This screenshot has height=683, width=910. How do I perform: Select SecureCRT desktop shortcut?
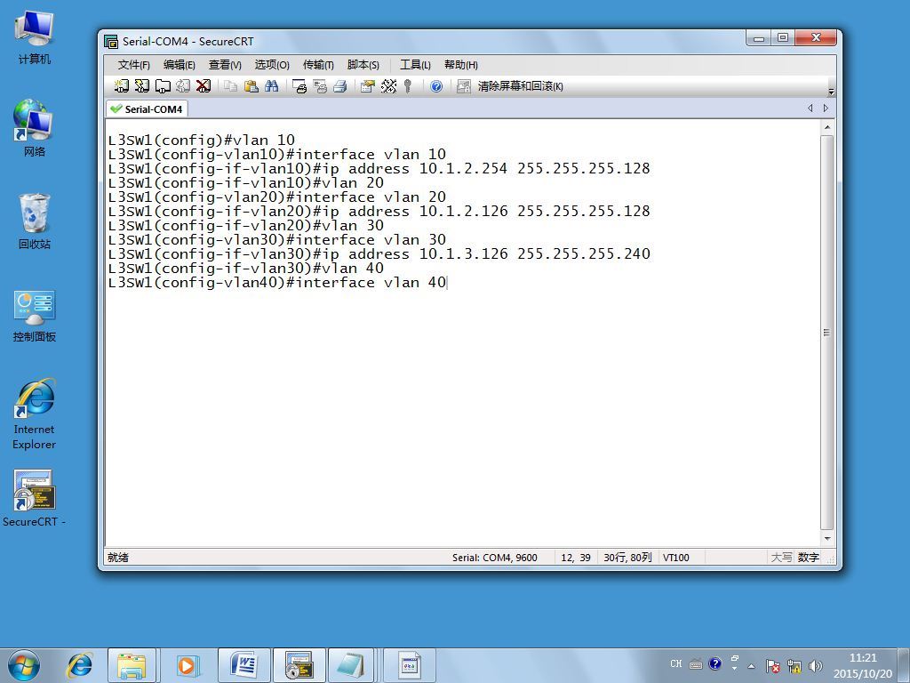(x=35, y=498)
